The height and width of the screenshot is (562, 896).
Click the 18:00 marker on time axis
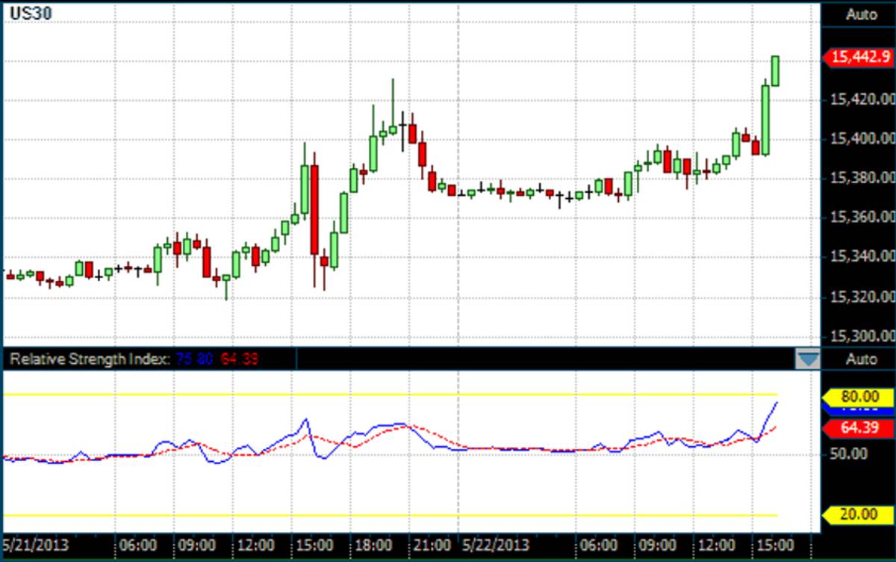[376, 544]
